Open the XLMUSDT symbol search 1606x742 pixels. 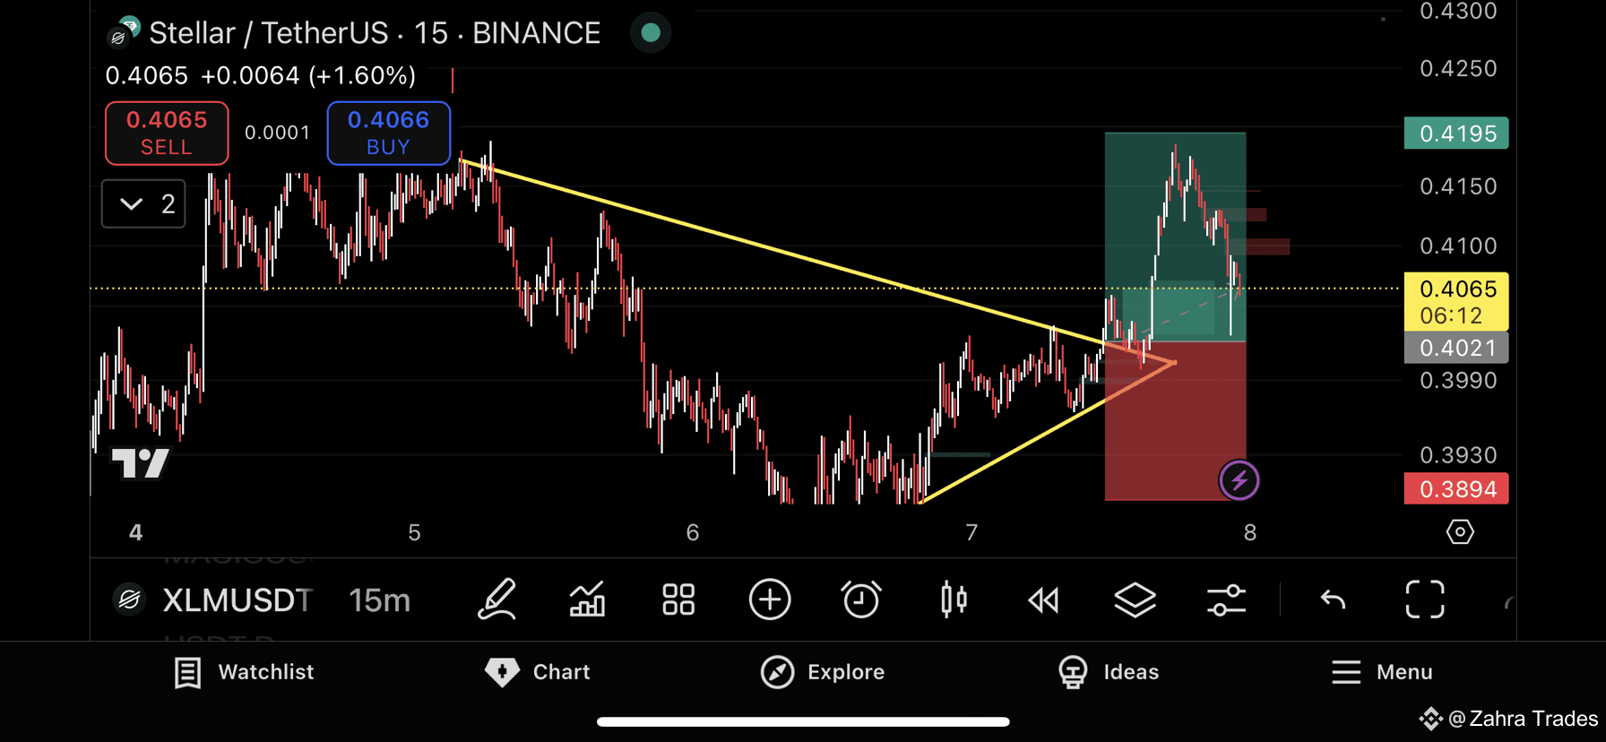point(237,600)
